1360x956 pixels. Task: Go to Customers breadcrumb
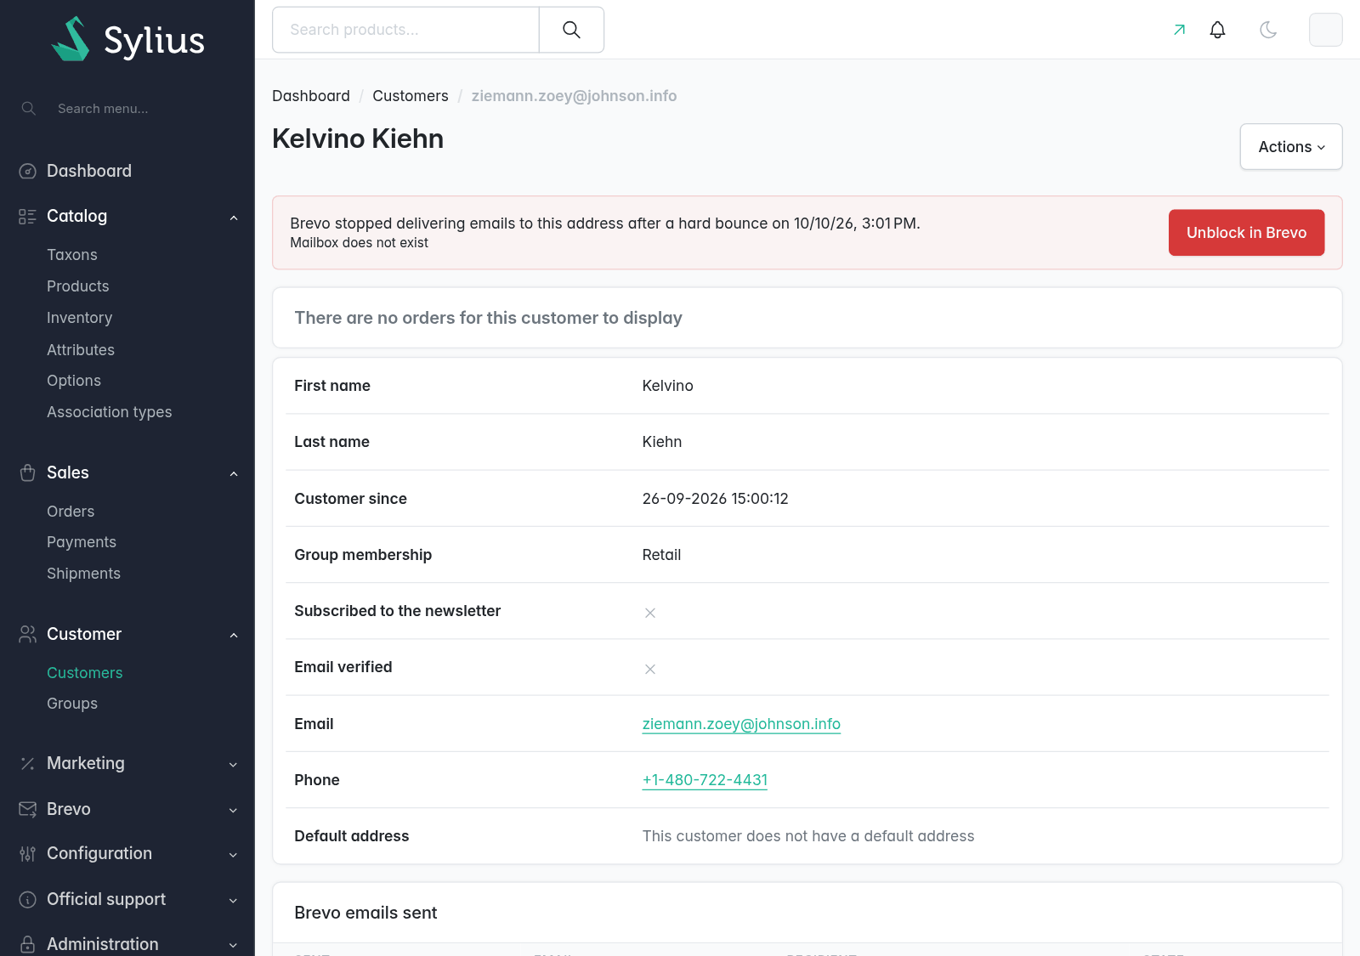[411, 96]
